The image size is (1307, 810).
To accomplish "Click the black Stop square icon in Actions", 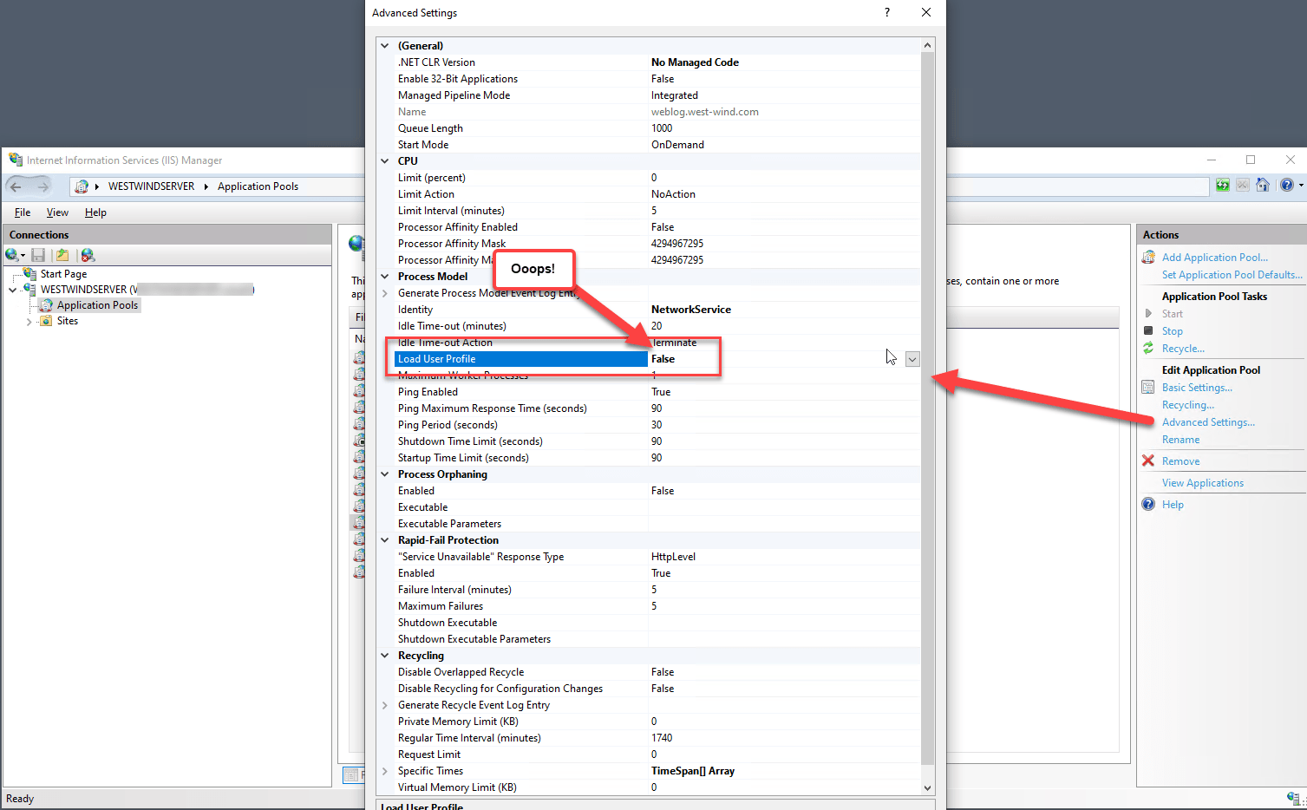I will click(1148, 330).
